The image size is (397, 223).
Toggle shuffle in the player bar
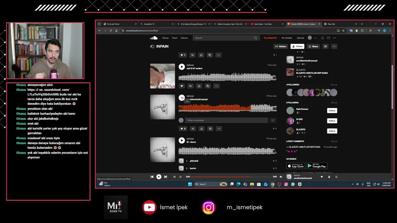click(x=174, y=177)
